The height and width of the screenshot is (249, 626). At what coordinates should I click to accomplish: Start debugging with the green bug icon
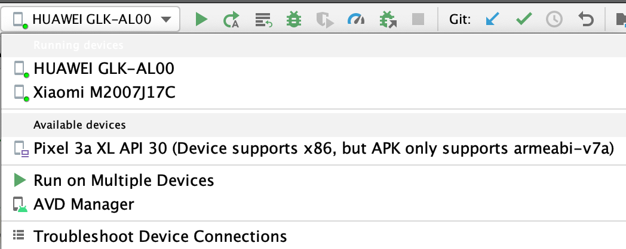pos(293,20)
